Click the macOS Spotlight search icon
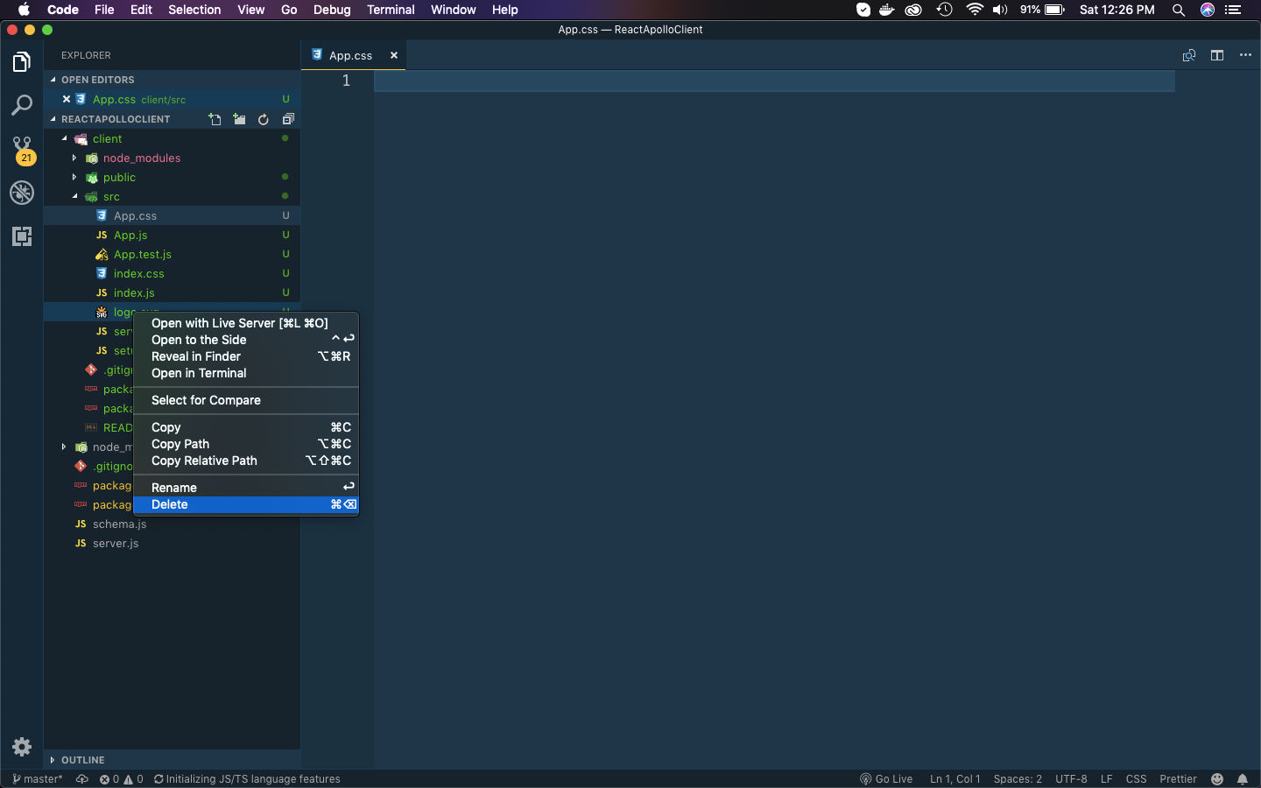The height and width of the screenshot is (788, 1261). [1179, 10]
